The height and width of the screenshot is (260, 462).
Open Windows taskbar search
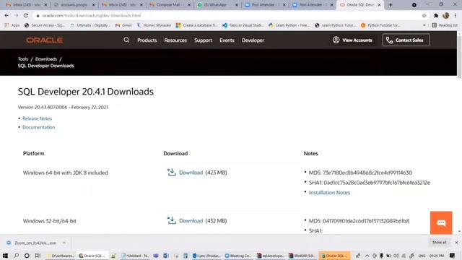[16, 256]
